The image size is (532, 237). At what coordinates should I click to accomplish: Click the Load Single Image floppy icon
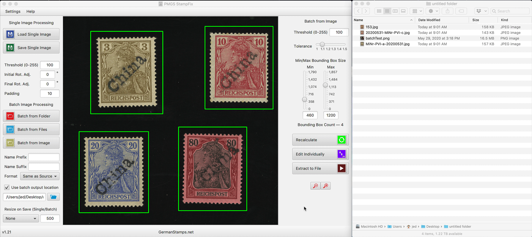pyautogui.click(x=10, y=34)
